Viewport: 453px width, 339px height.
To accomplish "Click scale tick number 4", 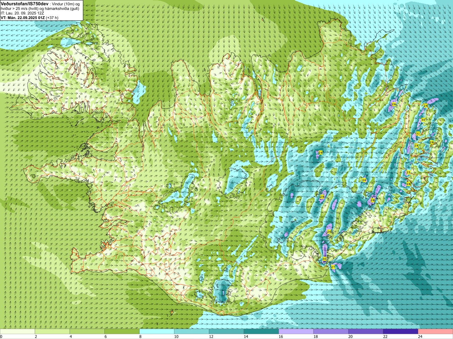I will pyautogui.click(x=71, y=337).
